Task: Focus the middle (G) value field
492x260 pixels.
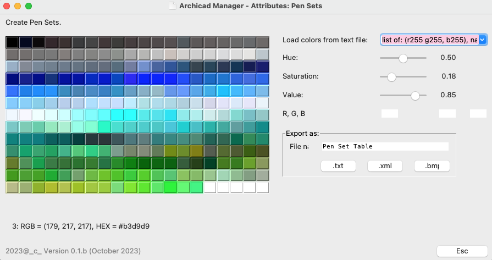Action: point(447,114)
